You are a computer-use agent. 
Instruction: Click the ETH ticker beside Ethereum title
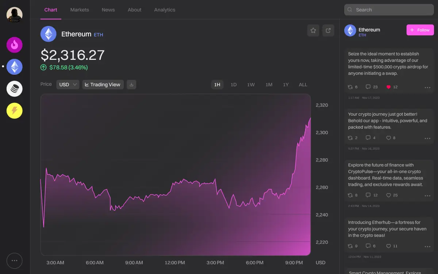click(99, 35)
